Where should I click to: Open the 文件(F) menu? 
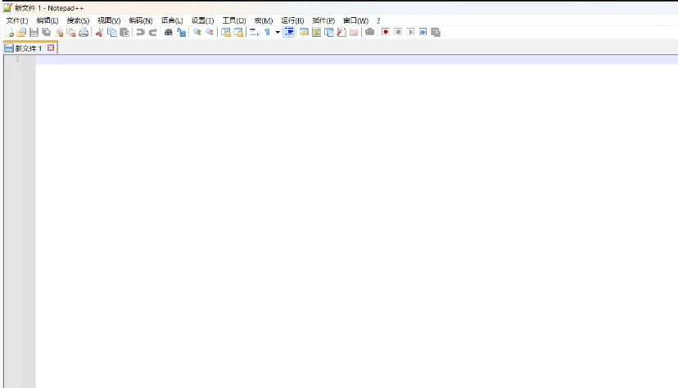17,20
